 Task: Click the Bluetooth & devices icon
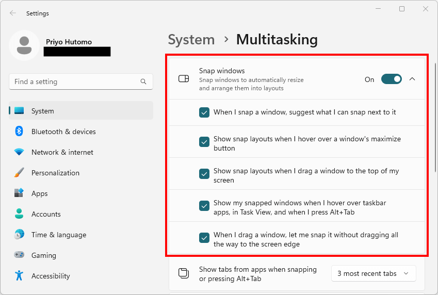click(19, 132)
